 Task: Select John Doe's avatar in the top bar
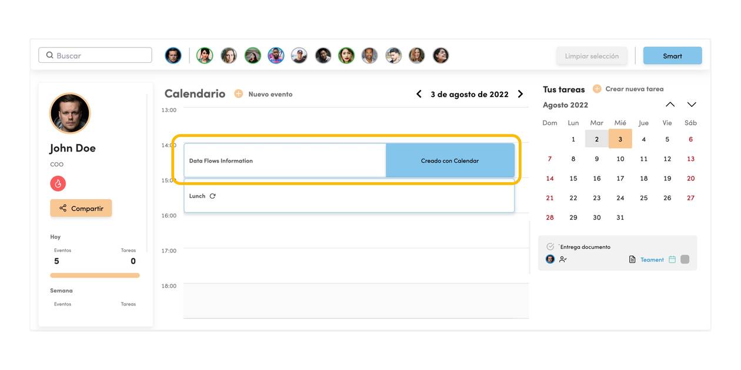pos(173,55)
